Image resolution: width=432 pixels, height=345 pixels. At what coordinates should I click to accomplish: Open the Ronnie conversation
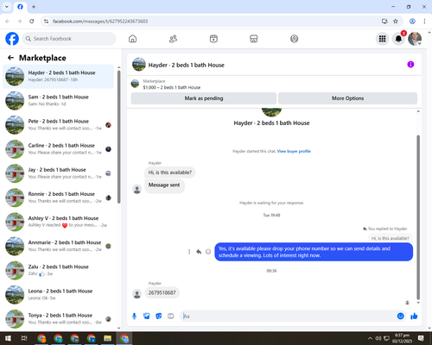pyautogui.click(x=58, y=198)
